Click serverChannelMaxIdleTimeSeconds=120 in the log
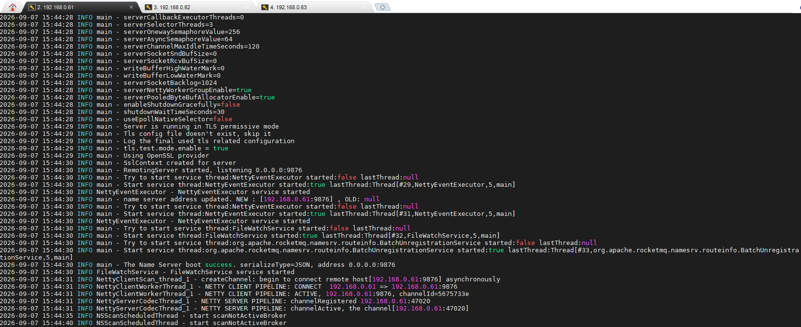This screenshot has height=327, width=801. tap(192, 47)
